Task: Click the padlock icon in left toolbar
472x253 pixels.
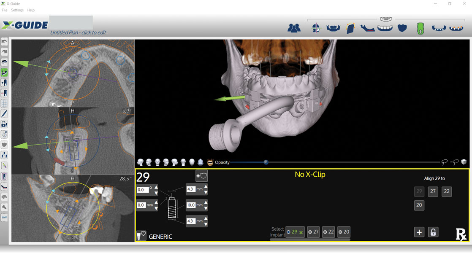Action: click(x=4, y=124)
